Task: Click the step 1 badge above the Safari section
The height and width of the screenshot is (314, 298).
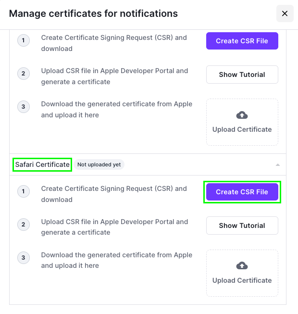Action: (x=23, y=41)
